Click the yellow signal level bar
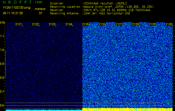 click(127, 109)
